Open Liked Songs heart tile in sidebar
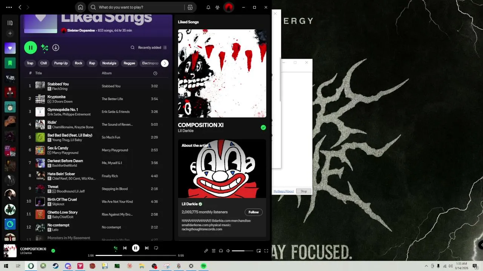Screen dimensions: 483x271 tap(10, 48)
